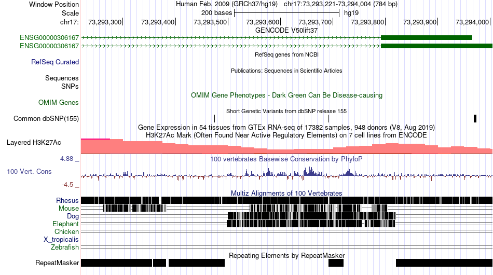This screenshot has height=275, width=493.
Task: Click the Sequences track label
Action: 62,78
